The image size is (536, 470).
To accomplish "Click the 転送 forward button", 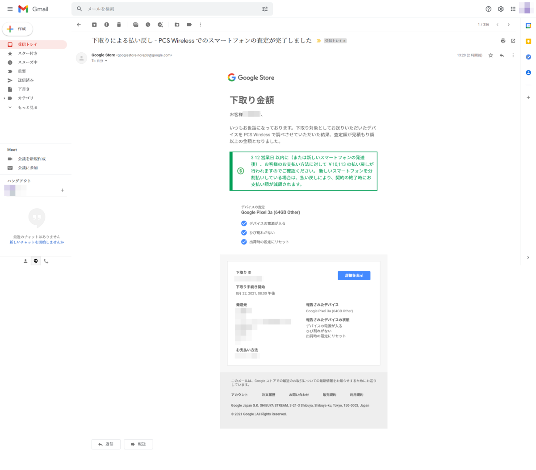I will 138,444.
